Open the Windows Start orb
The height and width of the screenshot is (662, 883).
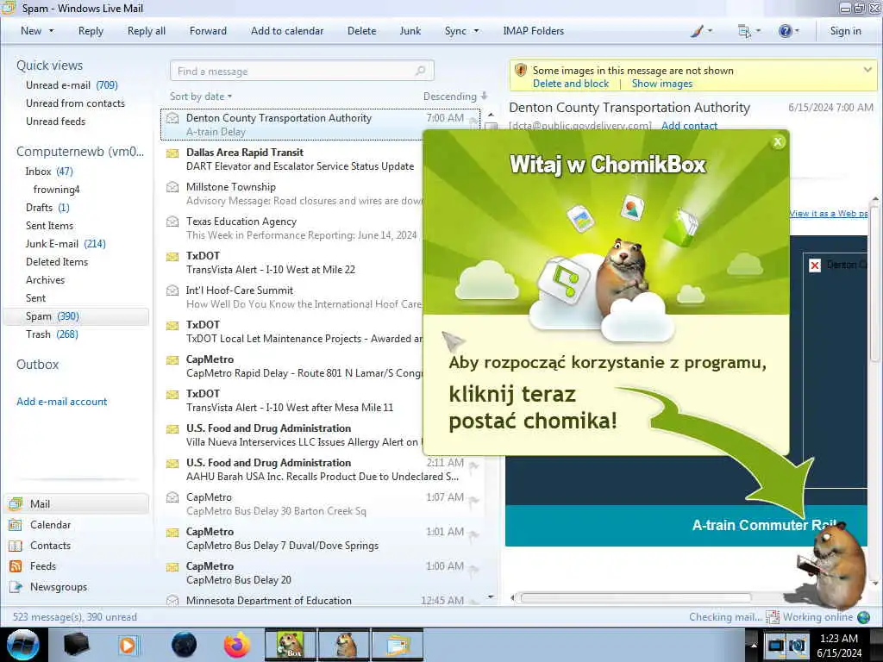pyautogui.click(x=22, y=645)
